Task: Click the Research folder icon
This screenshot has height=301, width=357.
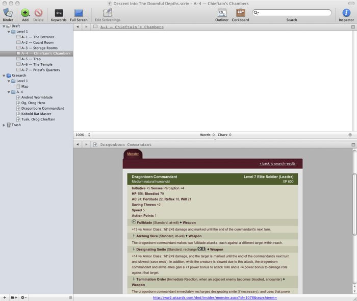Action: [9, 76]
